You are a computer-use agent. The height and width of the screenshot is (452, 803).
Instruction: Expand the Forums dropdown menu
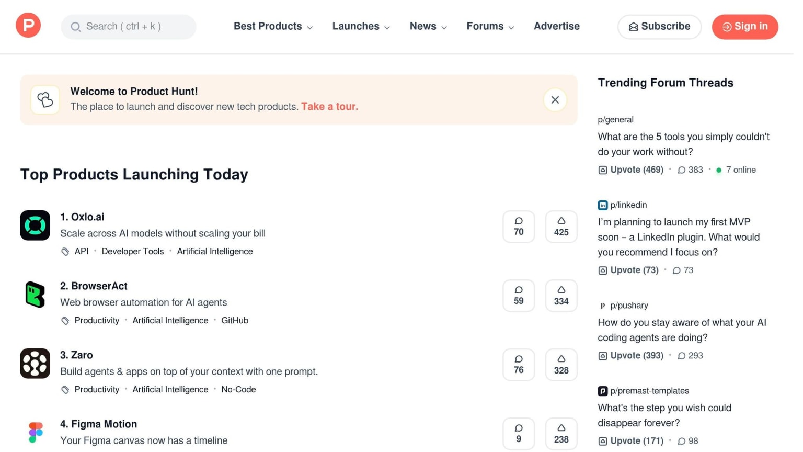point(490,26)
